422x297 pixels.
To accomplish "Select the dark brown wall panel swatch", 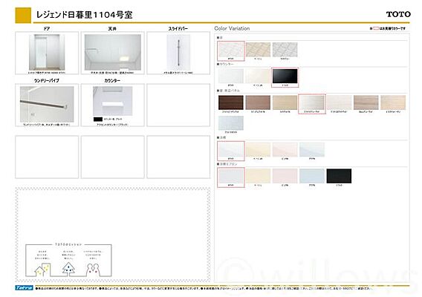I will point(231,102).
